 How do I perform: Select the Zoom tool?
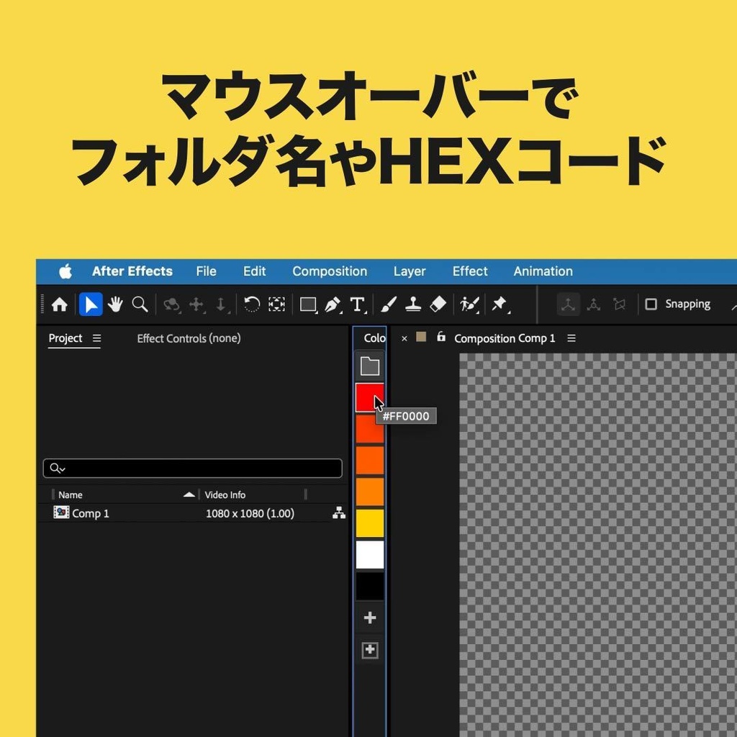tap(140, 304)
